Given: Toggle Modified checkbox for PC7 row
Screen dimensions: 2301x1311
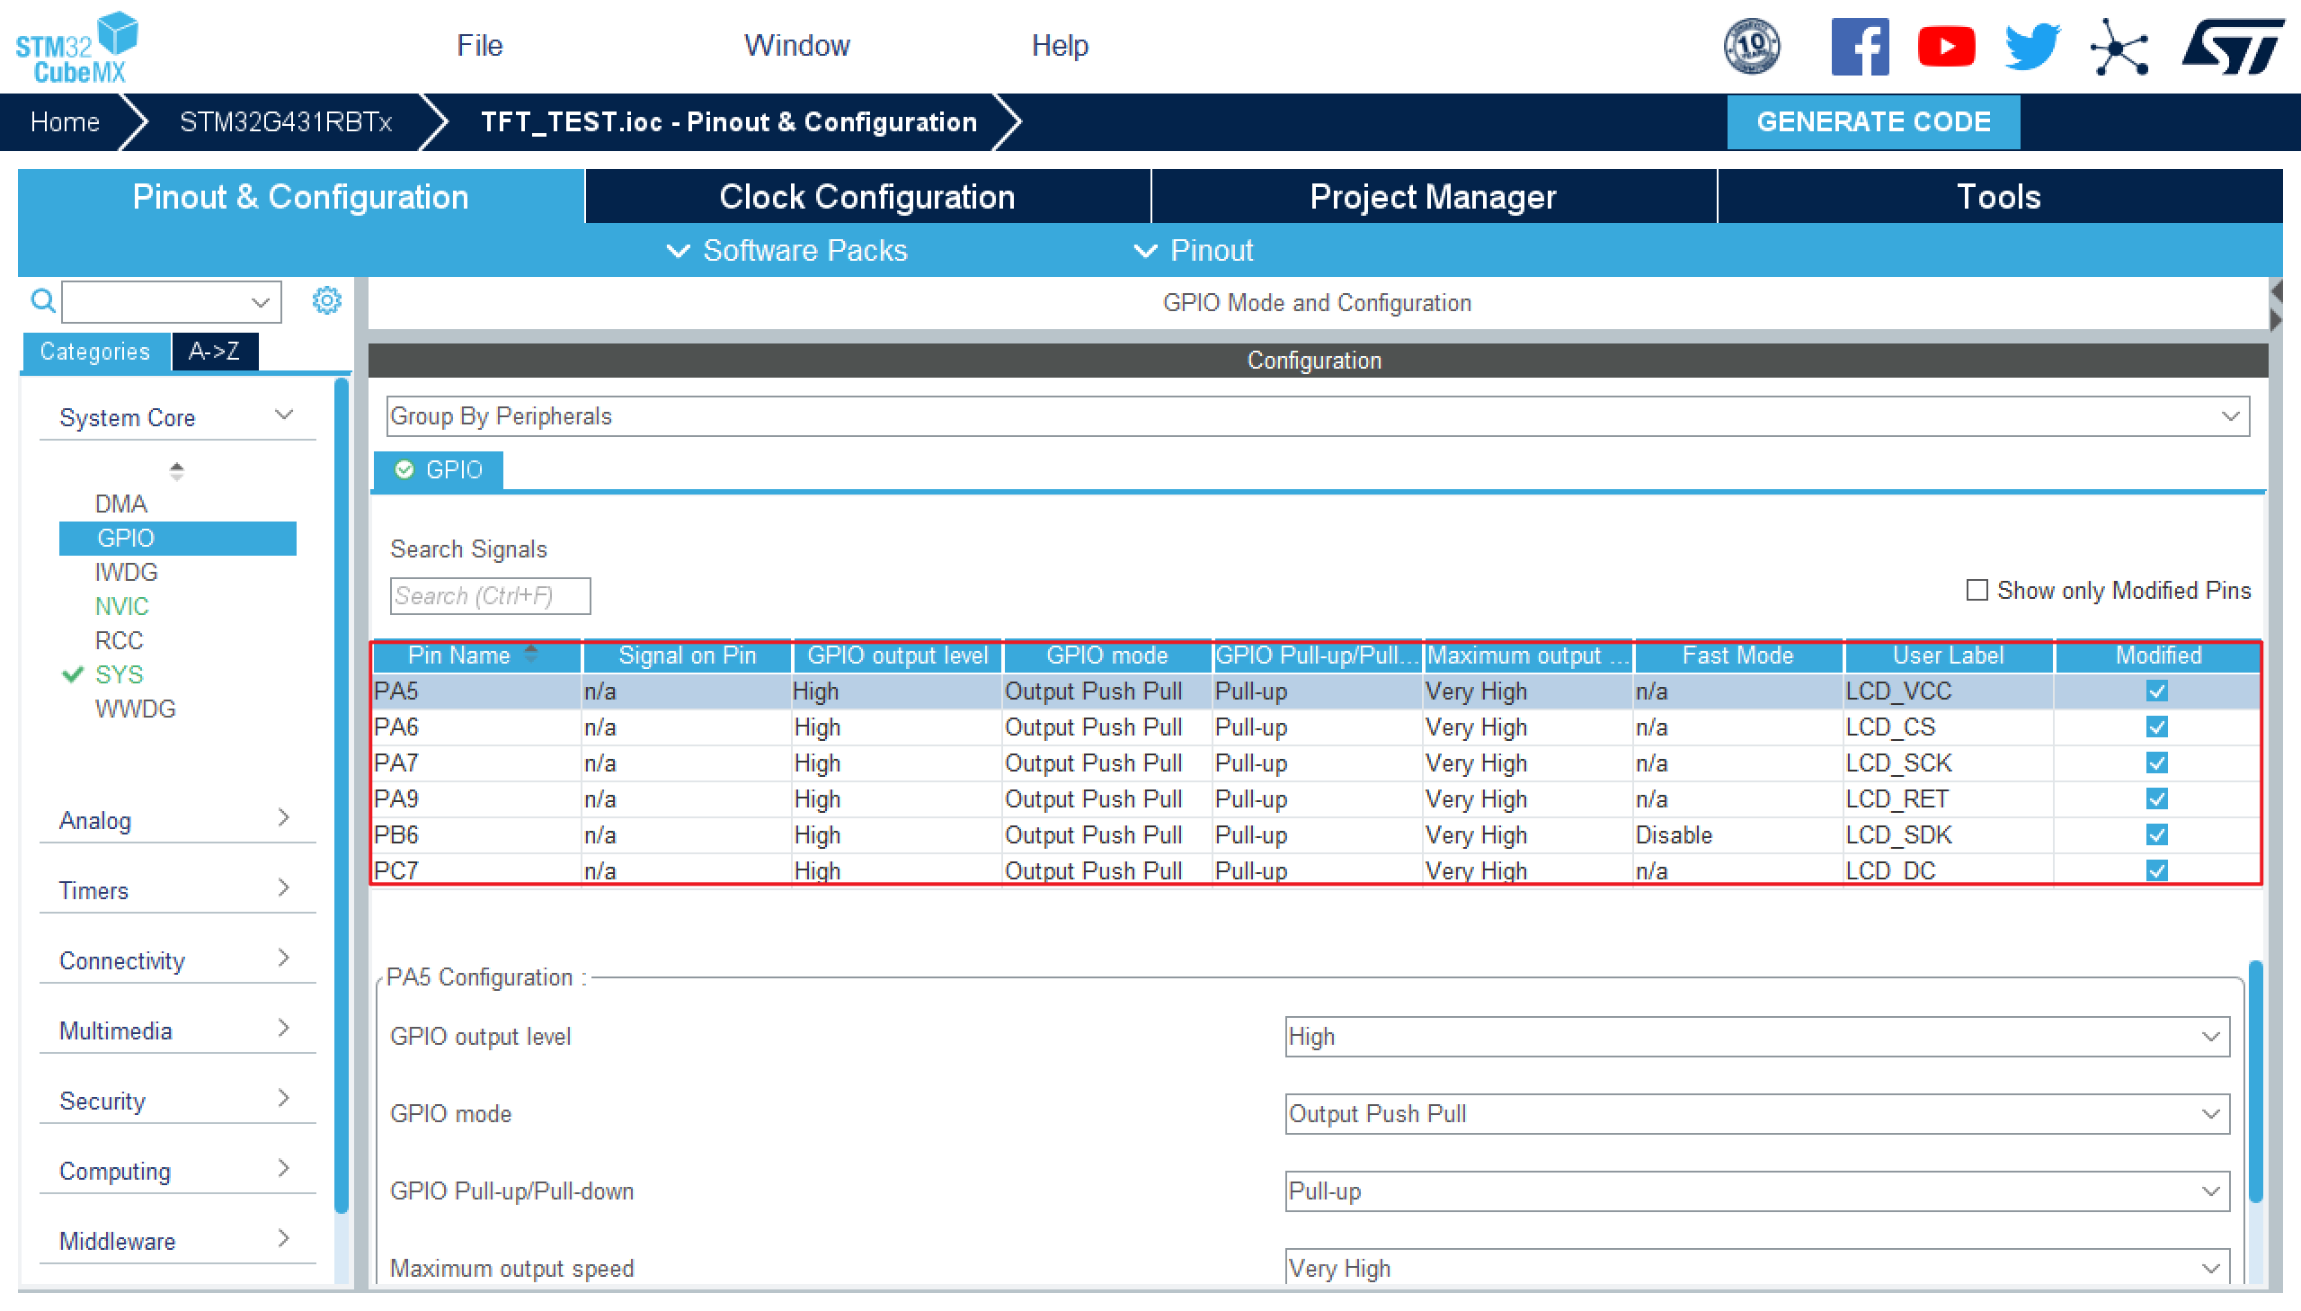Looking at the screenshot, I should point(2157,870).
